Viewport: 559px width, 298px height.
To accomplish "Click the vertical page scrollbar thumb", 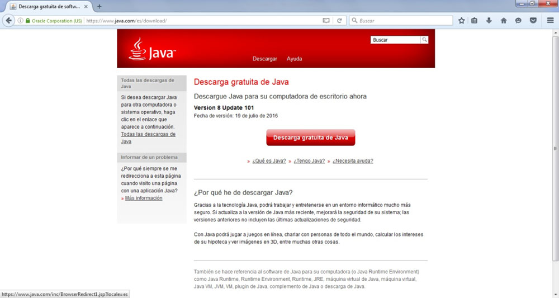I will (555, 148).
